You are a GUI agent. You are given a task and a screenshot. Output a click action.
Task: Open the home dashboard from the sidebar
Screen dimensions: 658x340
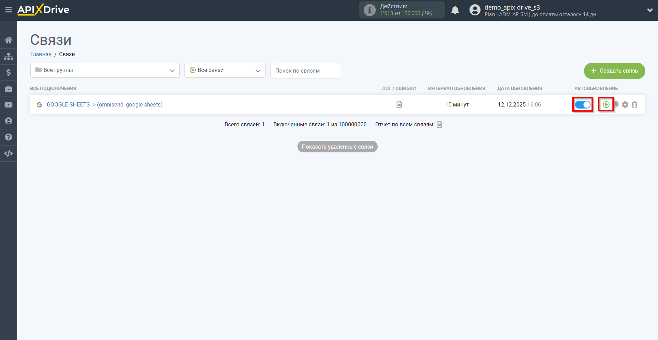[x=8, y=40]
